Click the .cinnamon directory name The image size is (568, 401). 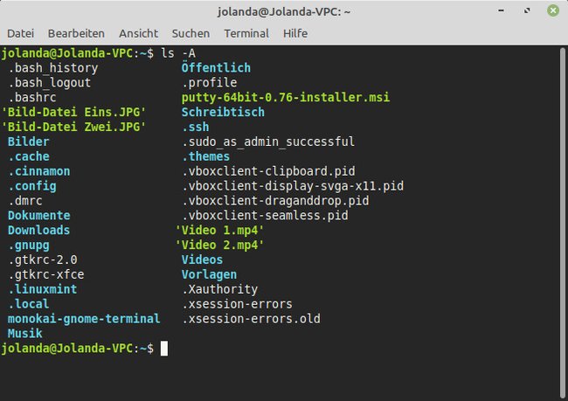pos(39,171)
